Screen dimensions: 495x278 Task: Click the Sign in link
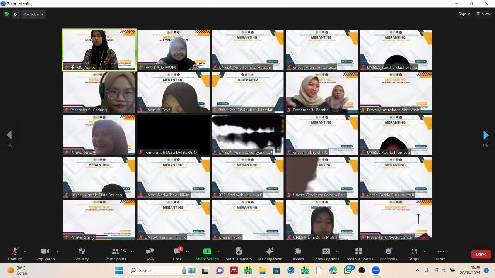464,14
